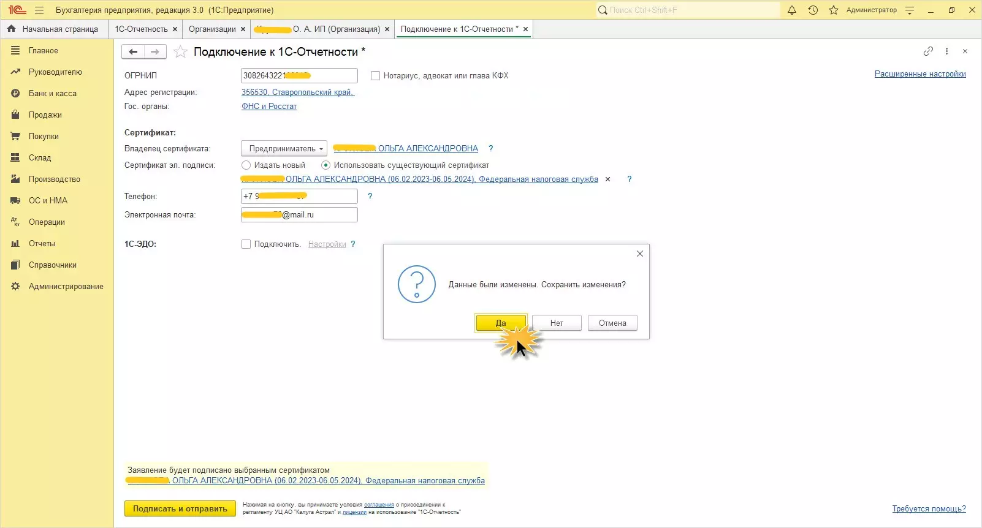Open the Справочники section

57,265
